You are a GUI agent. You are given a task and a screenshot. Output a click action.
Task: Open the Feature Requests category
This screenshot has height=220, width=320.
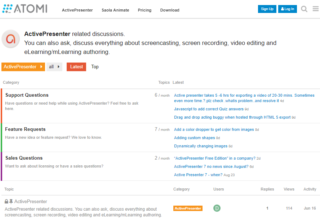pyautogui.click(x=25, y=129)
